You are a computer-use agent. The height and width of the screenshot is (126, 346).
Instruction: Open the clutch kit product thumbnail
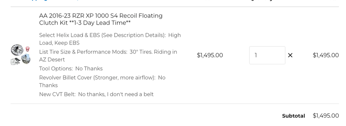point(21,55)
